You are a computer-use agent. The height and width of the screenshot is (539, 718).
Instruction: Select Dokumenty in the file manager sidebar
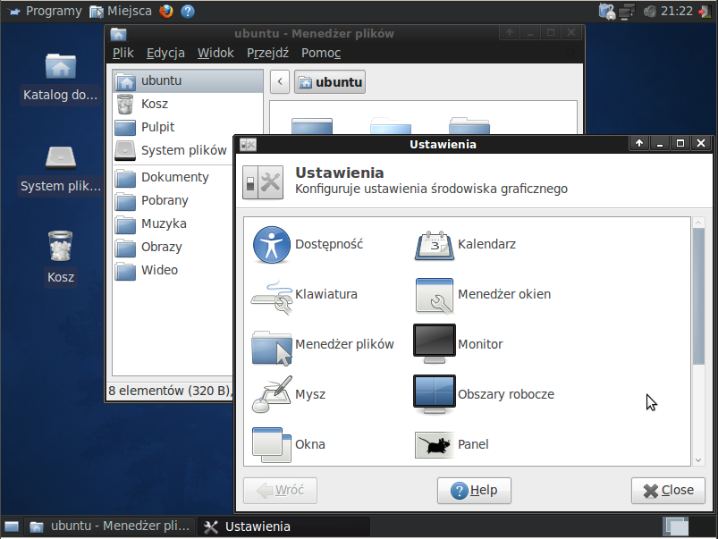coord(174,177)
